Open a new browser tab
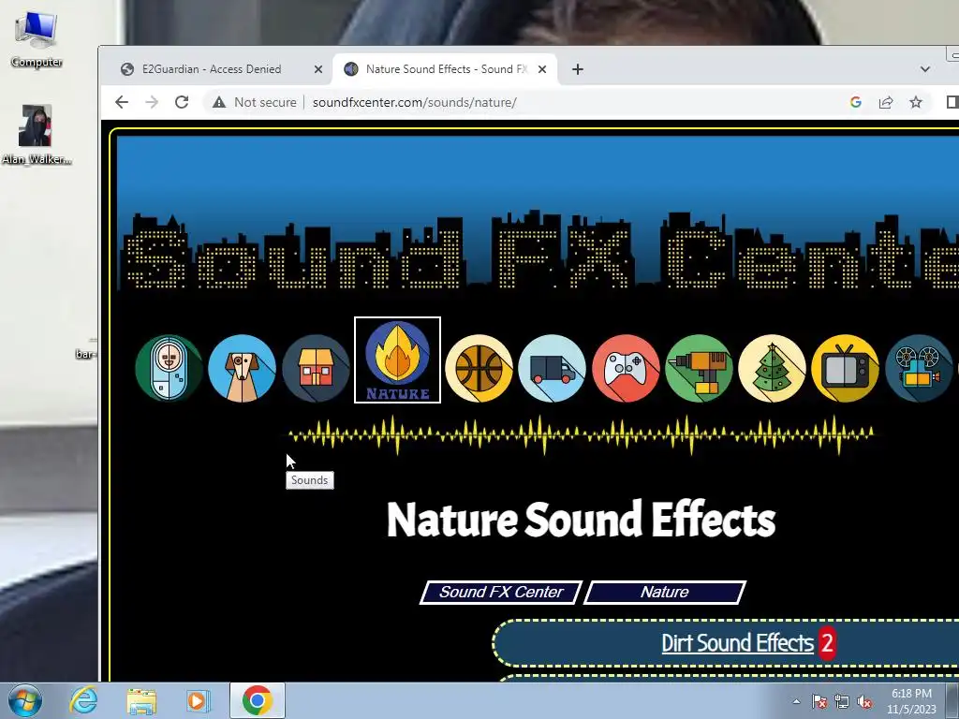 (x=577, y=69)
